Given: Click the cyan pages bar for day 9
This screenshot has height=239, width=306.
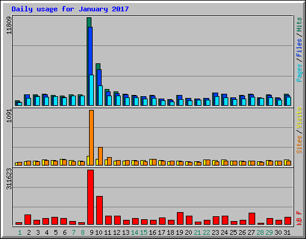Looking at the screenshot, I should pos(91,90).
